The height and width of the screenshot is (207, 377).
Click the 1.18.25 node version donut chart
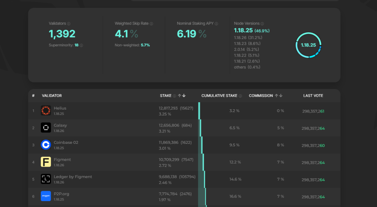click(x=308, y=45)
